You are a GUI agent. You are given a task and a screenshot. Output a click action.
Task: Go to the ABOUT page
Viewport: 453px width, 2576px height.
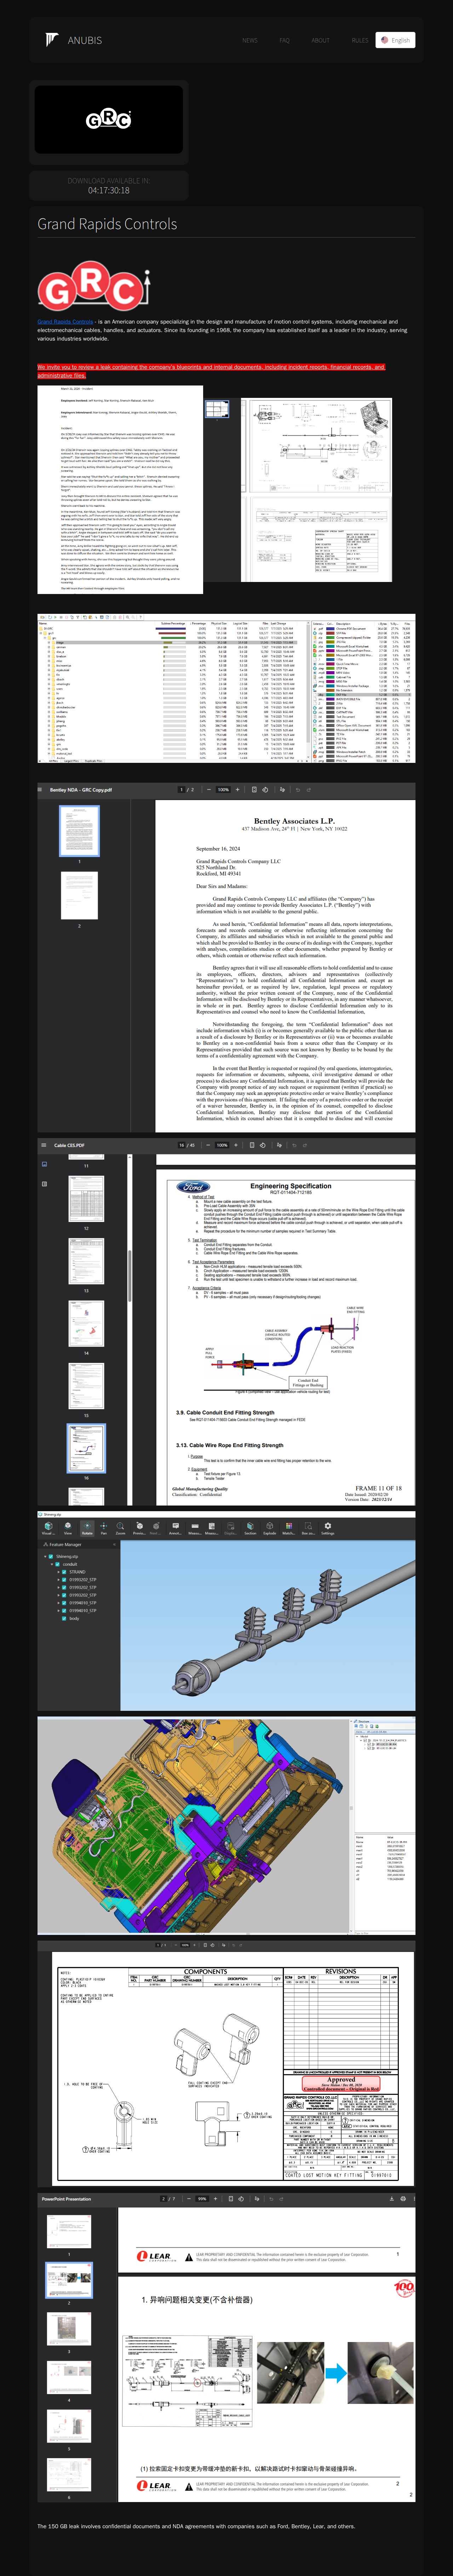point(320,41)
